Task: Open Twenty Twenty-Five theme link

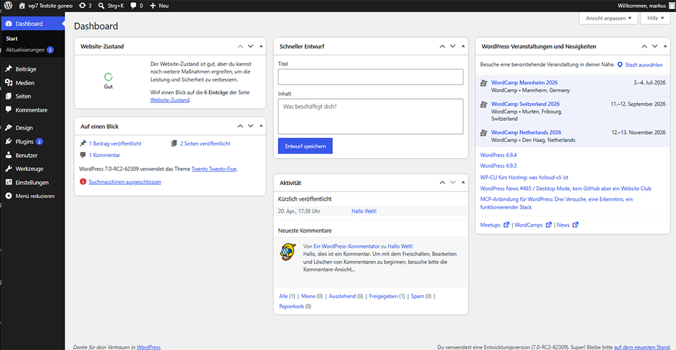Action: (215, 169)
